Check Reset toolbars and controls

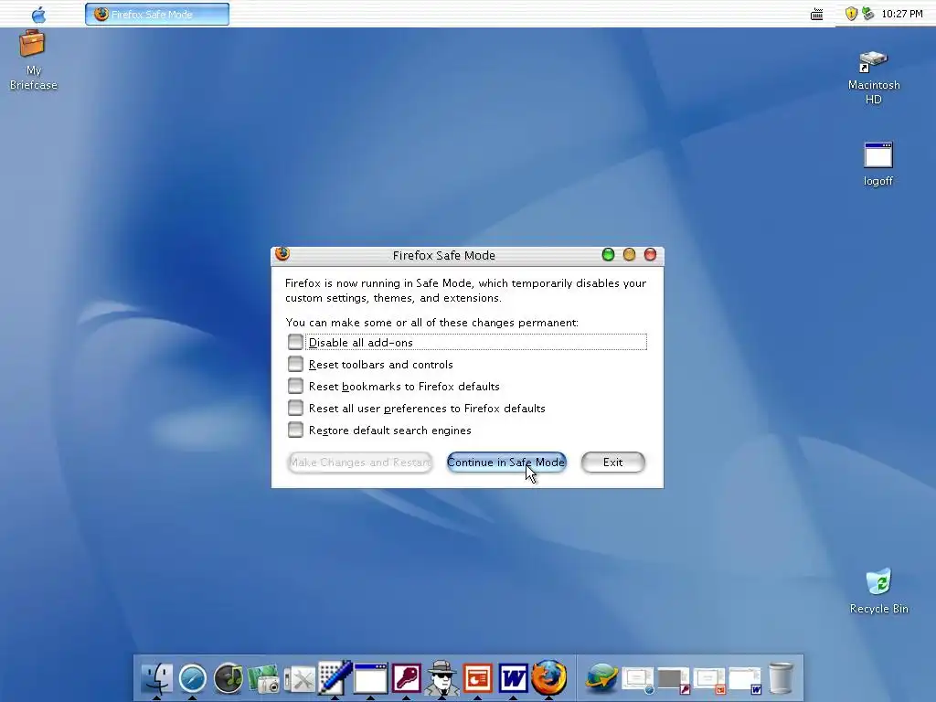[x=295, y=364]
